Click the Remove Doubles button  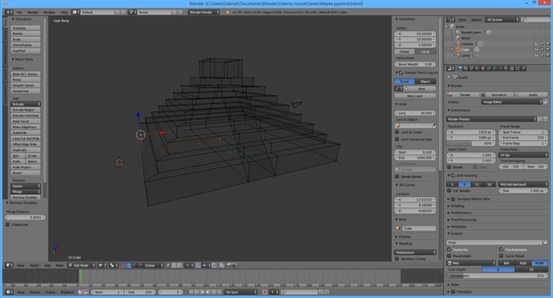(26, 198)
